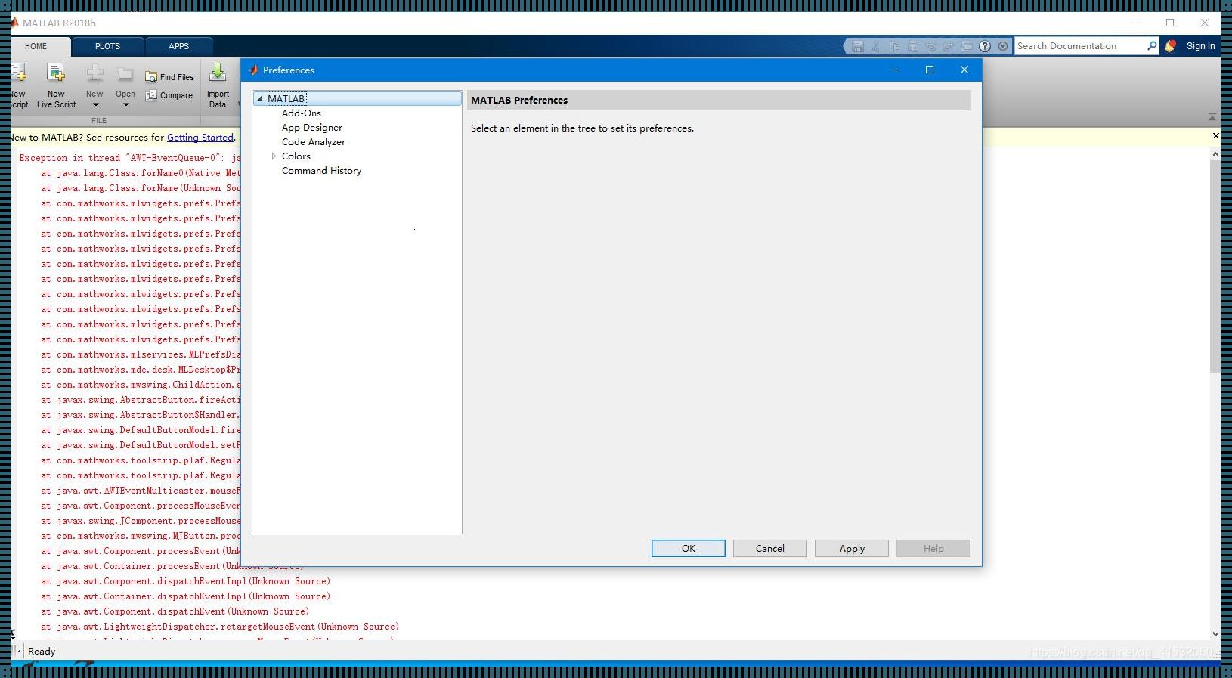Click the Open folder icon
This screenshot has width=1232, height=678.
click(x=125, y=74)
